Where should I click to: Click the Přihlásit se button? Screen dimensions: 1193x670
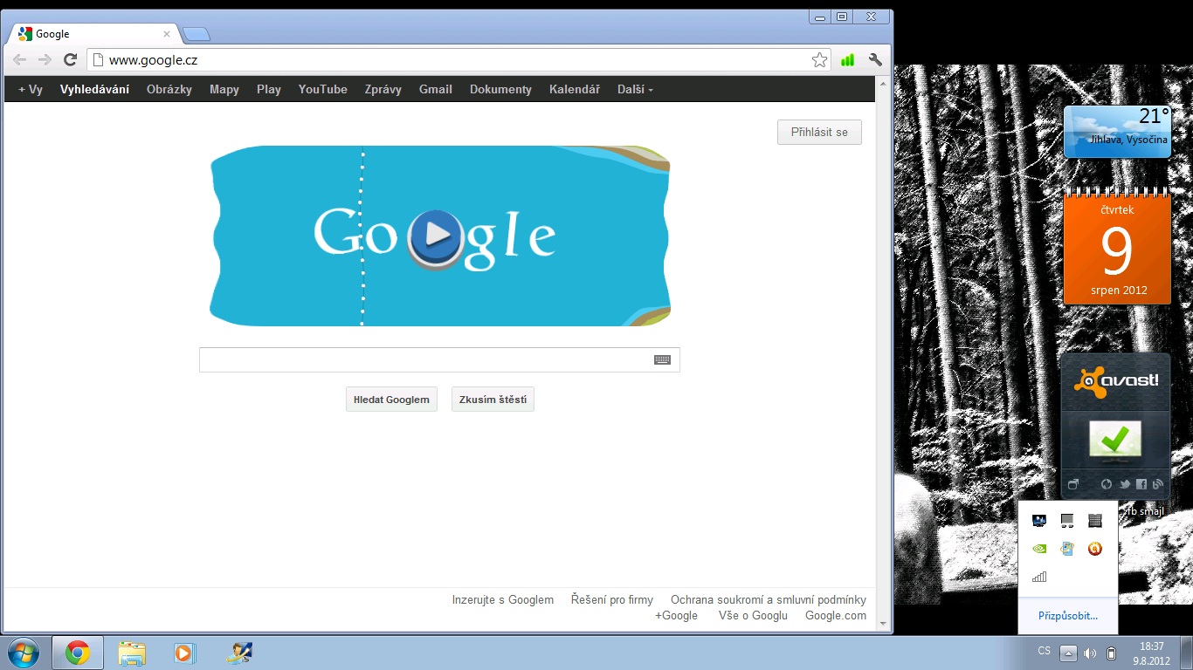pyautogui.click(x=819, y=133)
